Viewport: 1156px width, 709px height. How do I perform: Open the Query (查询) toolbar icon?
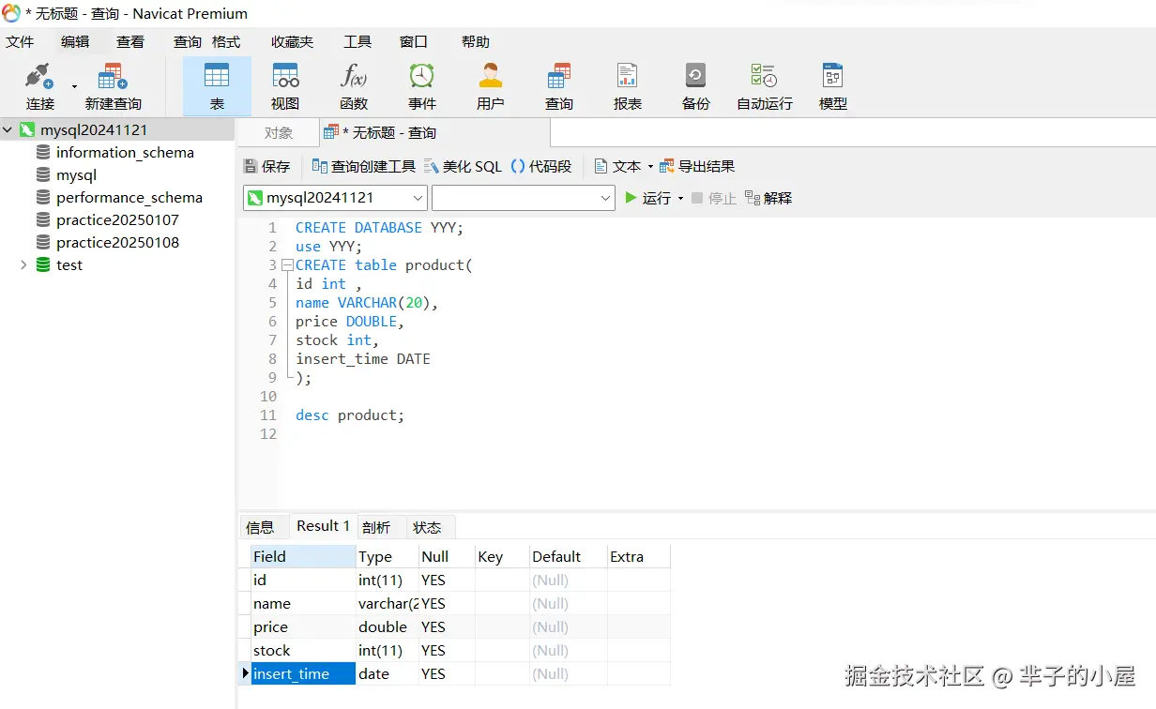click(x=559, y=86)
